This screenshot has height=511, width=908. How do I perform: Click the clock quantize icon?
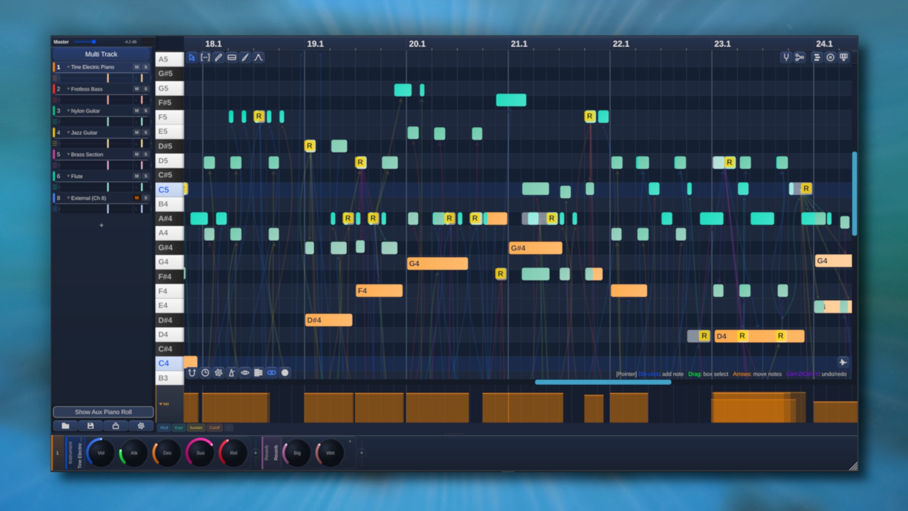[x=205, y=373]
